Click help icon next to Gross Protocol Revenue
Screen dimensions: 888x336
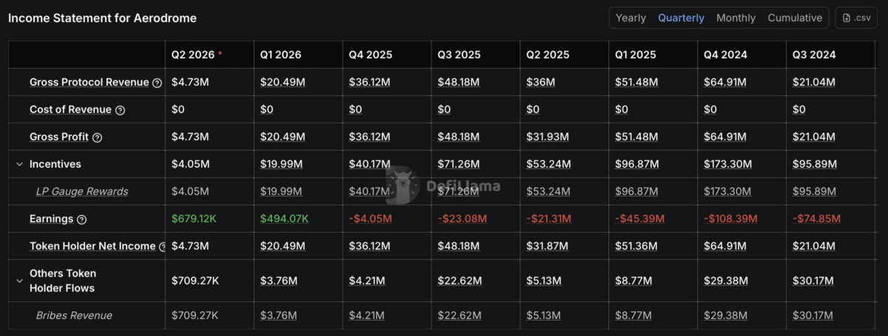(x=157, y=83)
